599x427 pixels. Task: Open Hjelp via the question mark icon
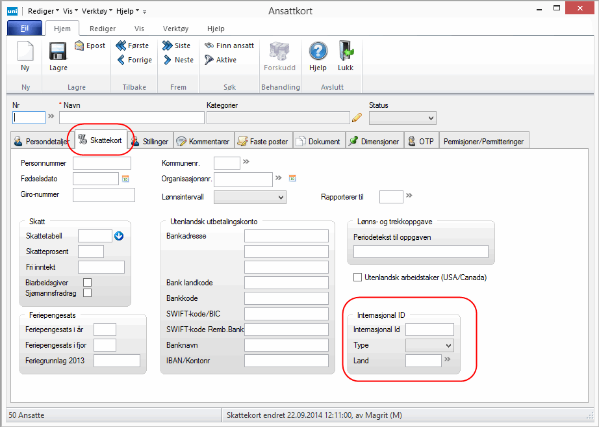click(x=318, y=52)
